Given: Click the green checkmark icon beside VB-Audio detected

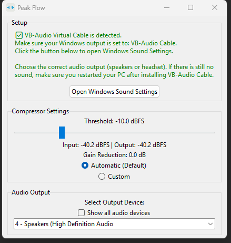Looking at the screenshot, I should [x=19, y=35].
